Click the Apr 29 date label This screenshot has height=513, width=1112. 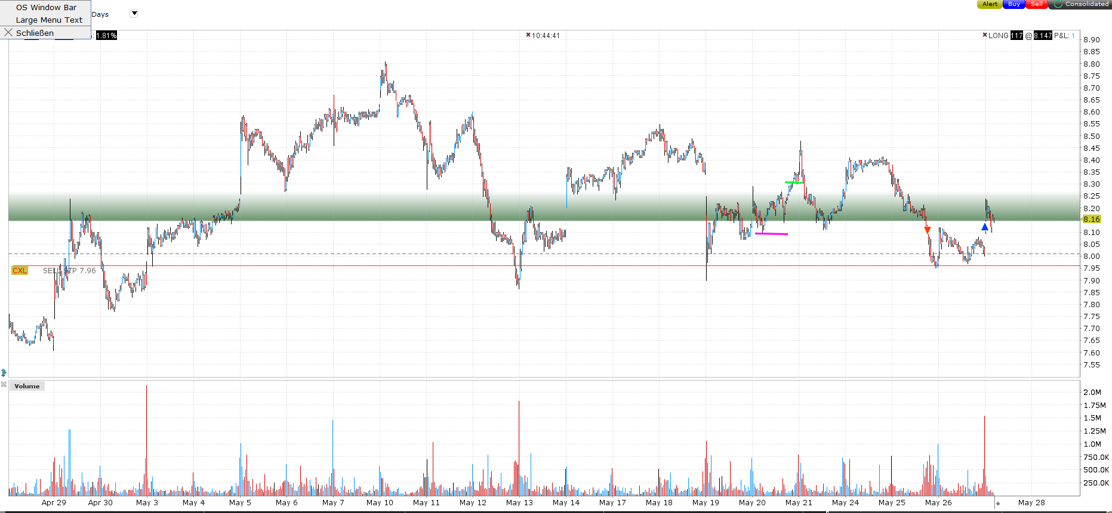tap(54, 503)
